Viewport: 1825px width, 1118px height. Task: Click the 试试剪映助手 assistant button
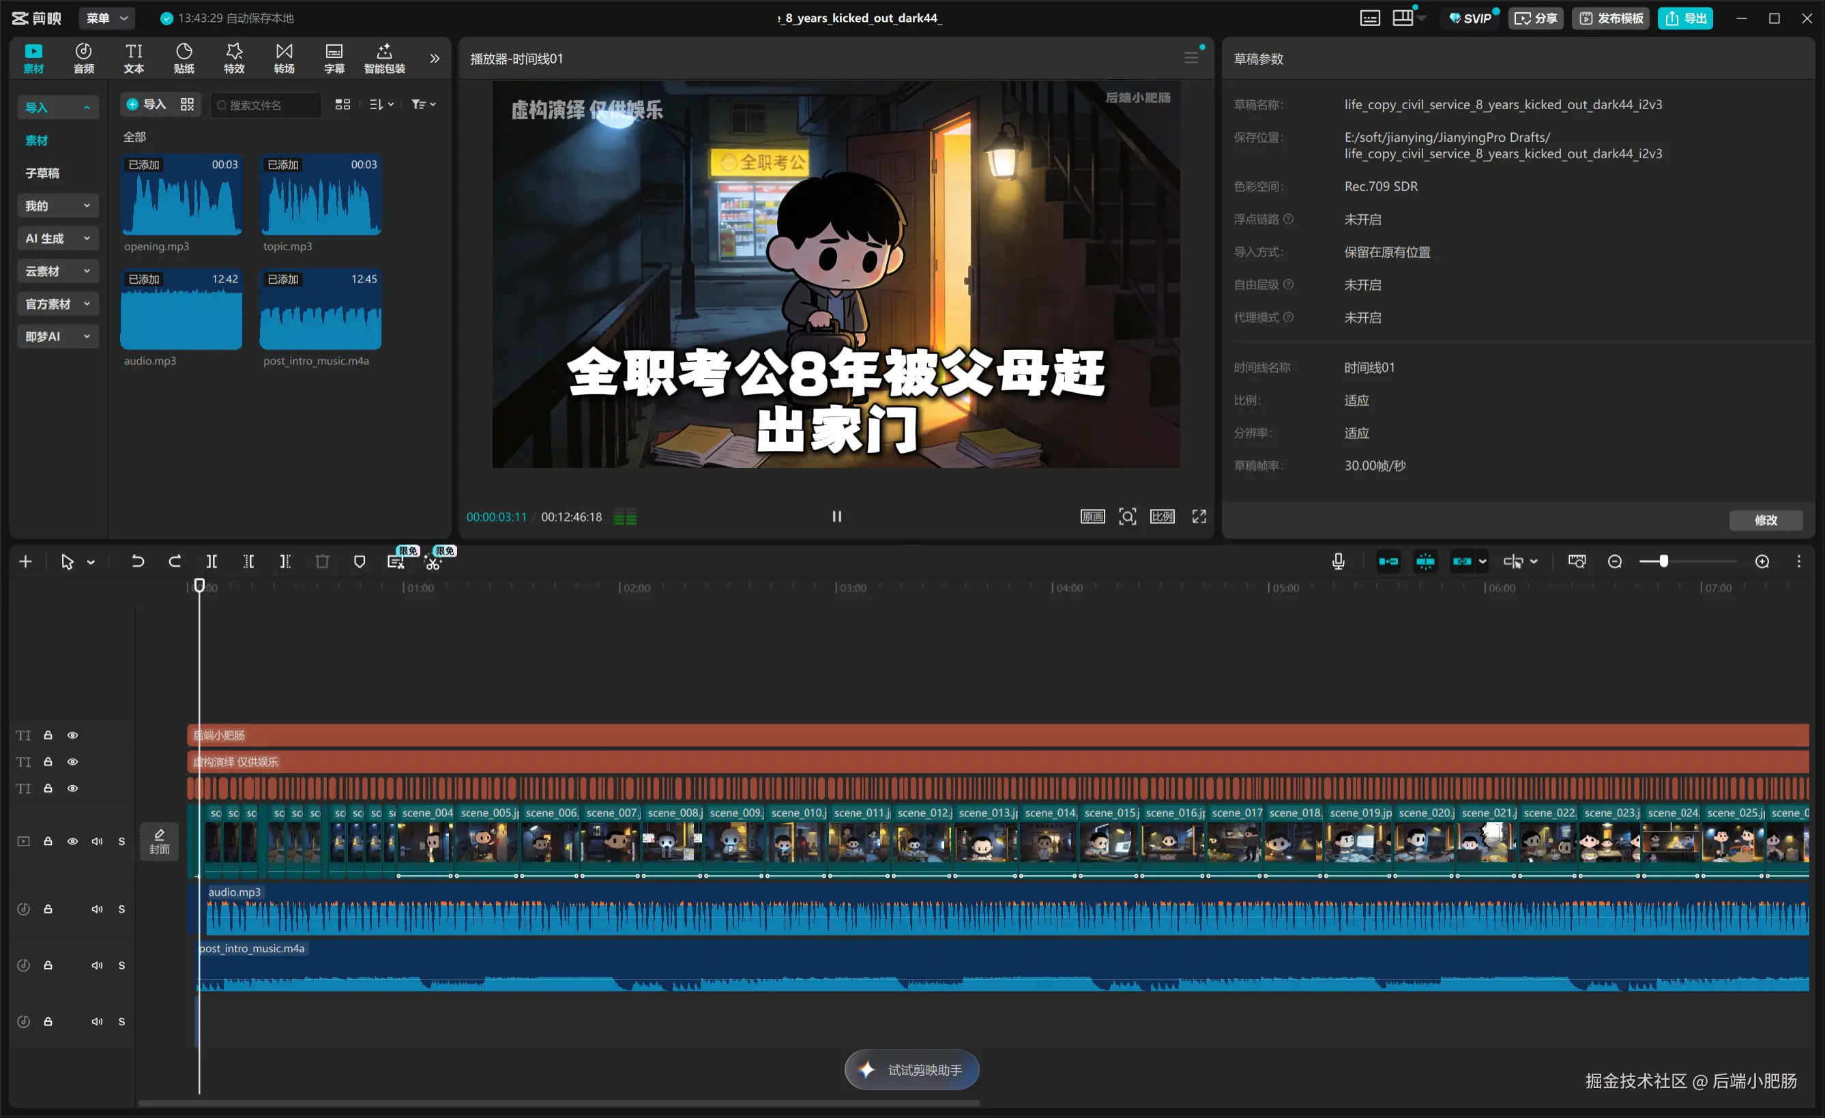(911, 1070)
